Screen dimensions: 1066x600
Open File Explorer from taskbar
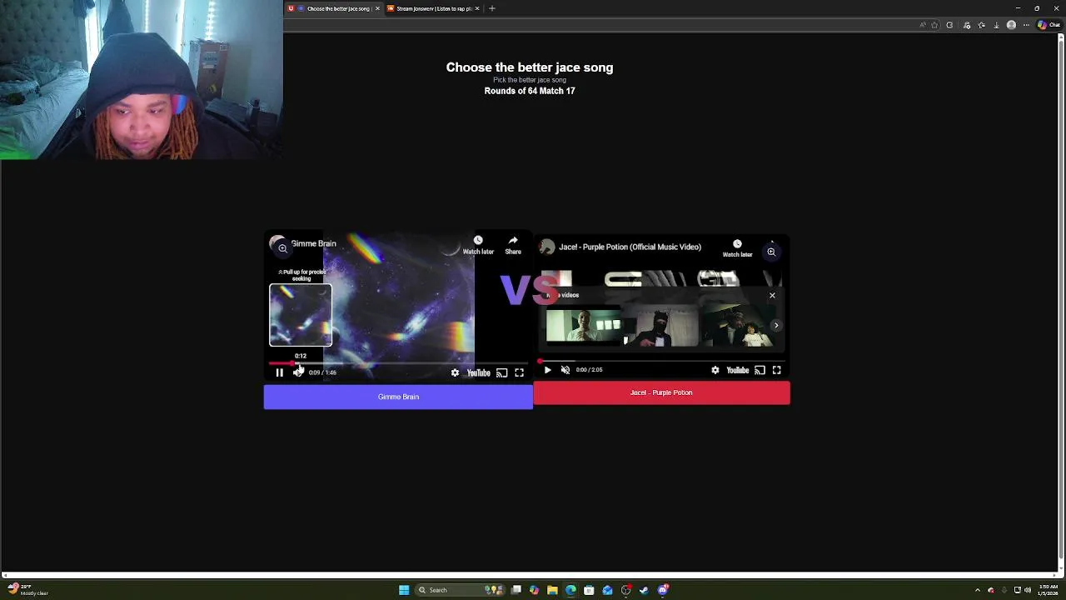coord(552,590)
